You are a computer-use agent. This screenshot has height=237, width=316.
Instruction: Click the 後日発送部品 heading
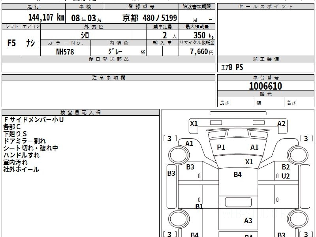108,59
